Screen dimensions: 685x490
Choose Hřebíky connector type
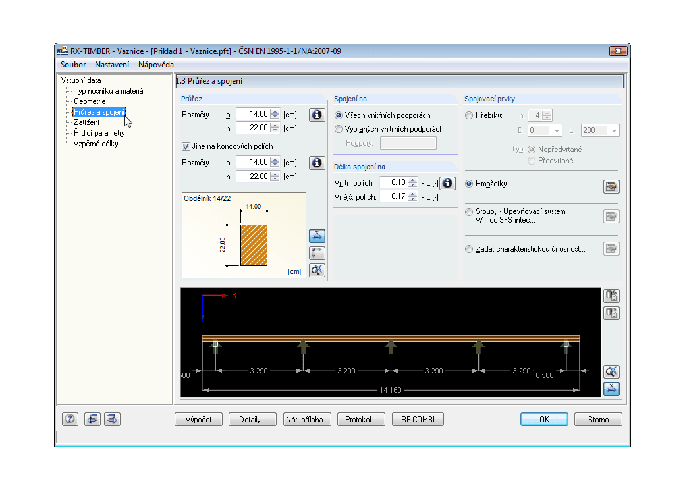pos(469,115)
